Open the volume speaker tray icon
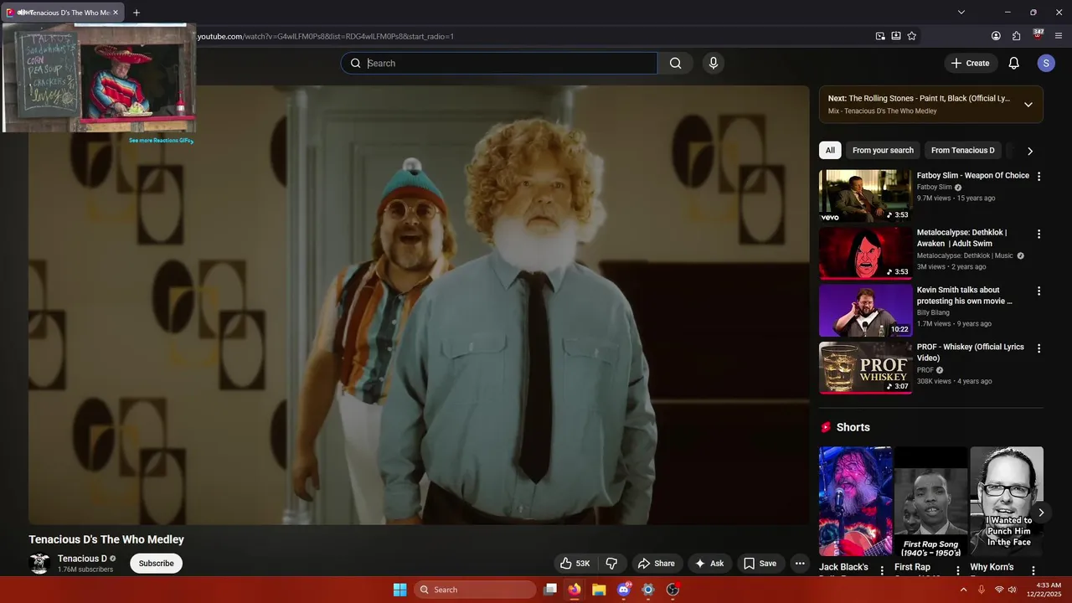The image size is (1072, 603). tap(1013, 590)
